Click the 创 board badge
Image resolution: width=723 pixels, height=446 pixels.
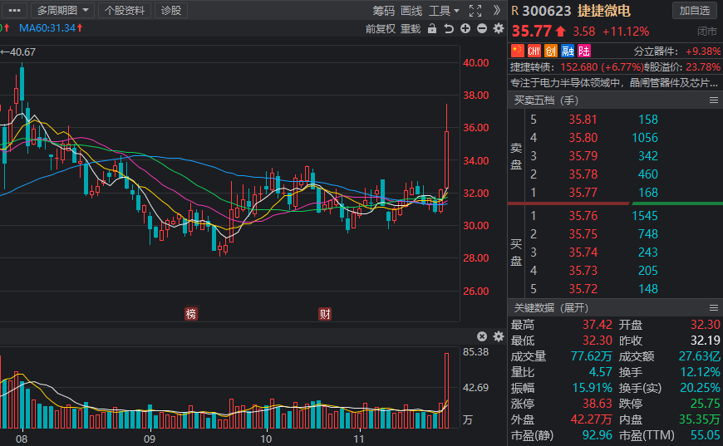pos(550,51)
